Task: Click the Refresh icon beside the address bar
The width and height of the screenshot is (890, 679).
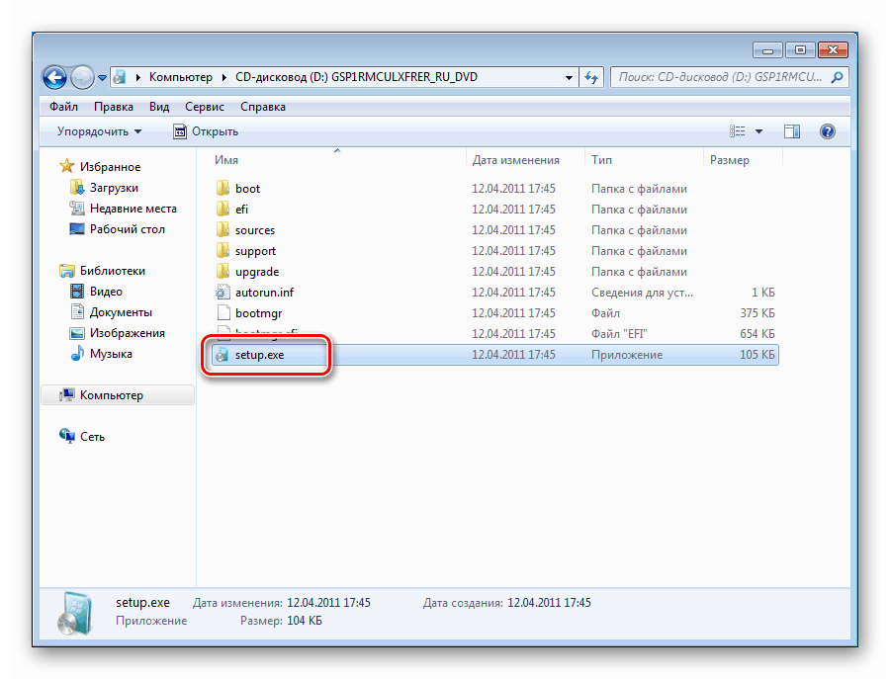Action: coord(590,76)
